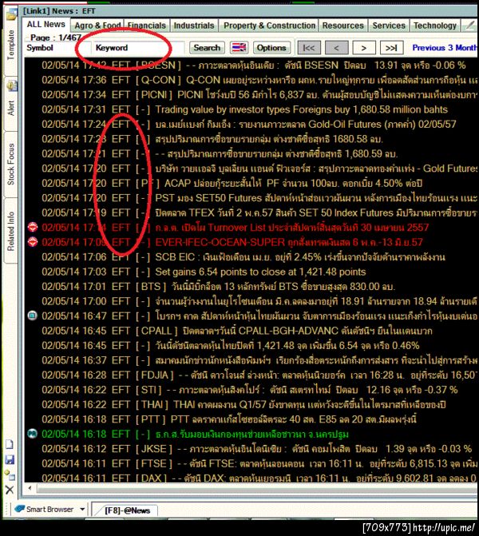Open the Alert side tab
The image size is (479, 536).
(11, 109)
